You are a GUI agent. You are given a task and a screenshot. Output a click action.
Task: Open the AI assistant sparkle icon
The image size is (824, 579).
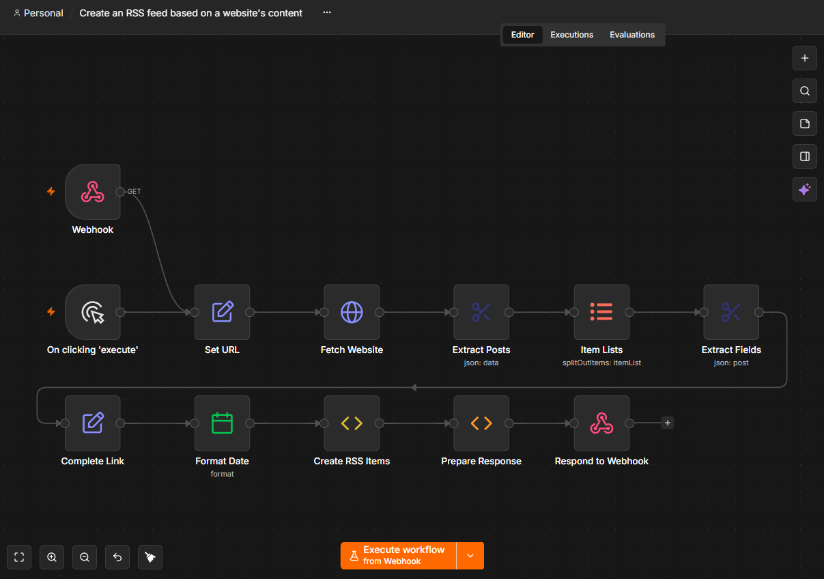(x=805, y=189)
